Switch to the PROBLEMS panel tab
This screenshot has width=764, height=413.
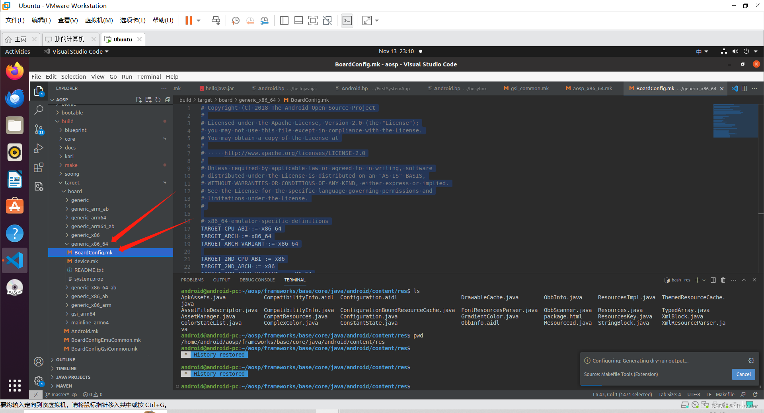(x=192, y=280)
